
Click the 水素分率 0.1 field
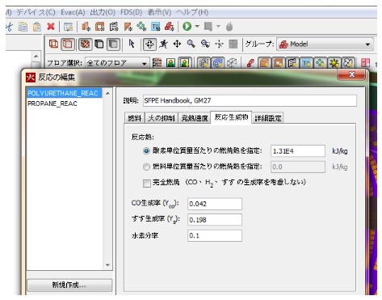point(215,235)
